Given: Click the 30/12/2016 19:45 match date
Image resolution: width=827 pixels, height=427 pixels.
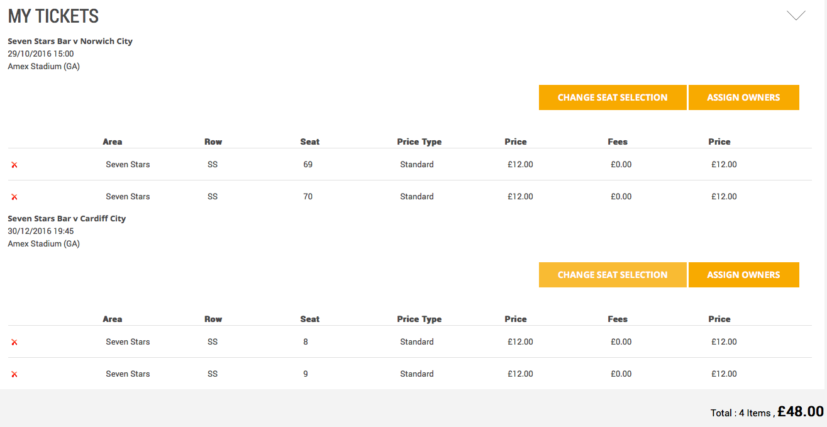Looking at the screenshot, I should 41,231.
